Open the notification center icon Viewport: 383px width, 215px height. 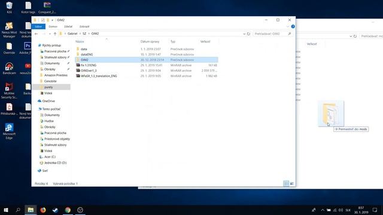pos(375,210)
